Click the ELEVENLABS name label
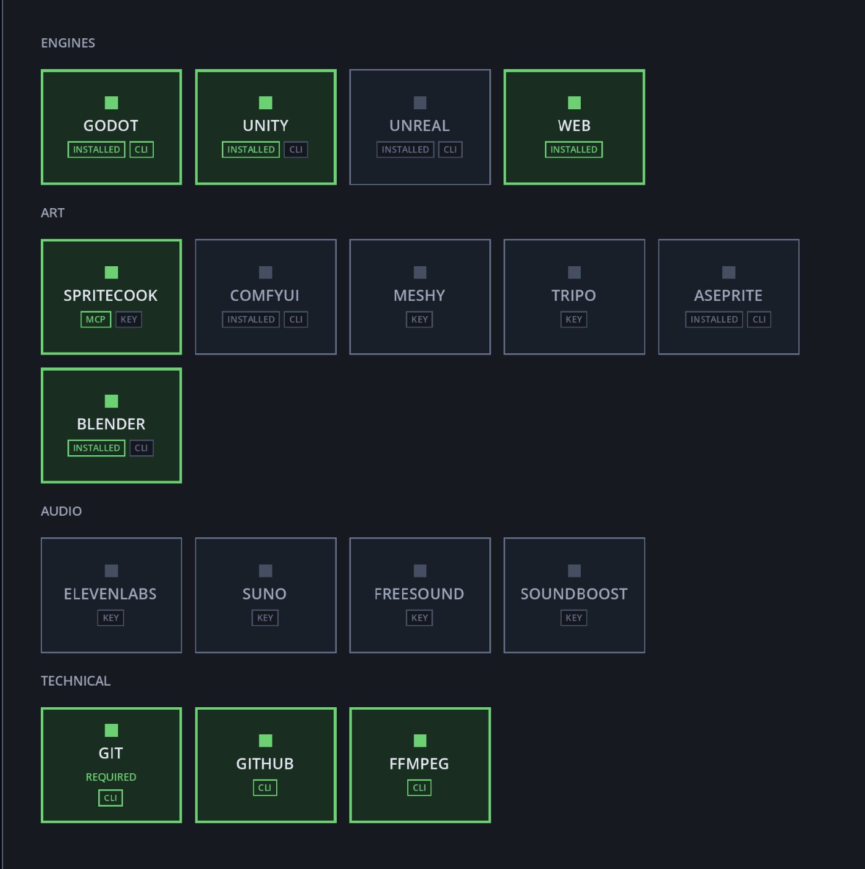 [x=111, y=594]
